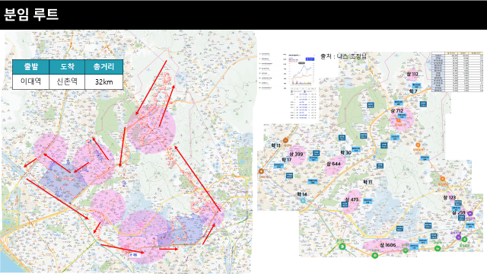Click the orange DMC station circle marker
The image size is (487, 274).
(x=261, y=171)
